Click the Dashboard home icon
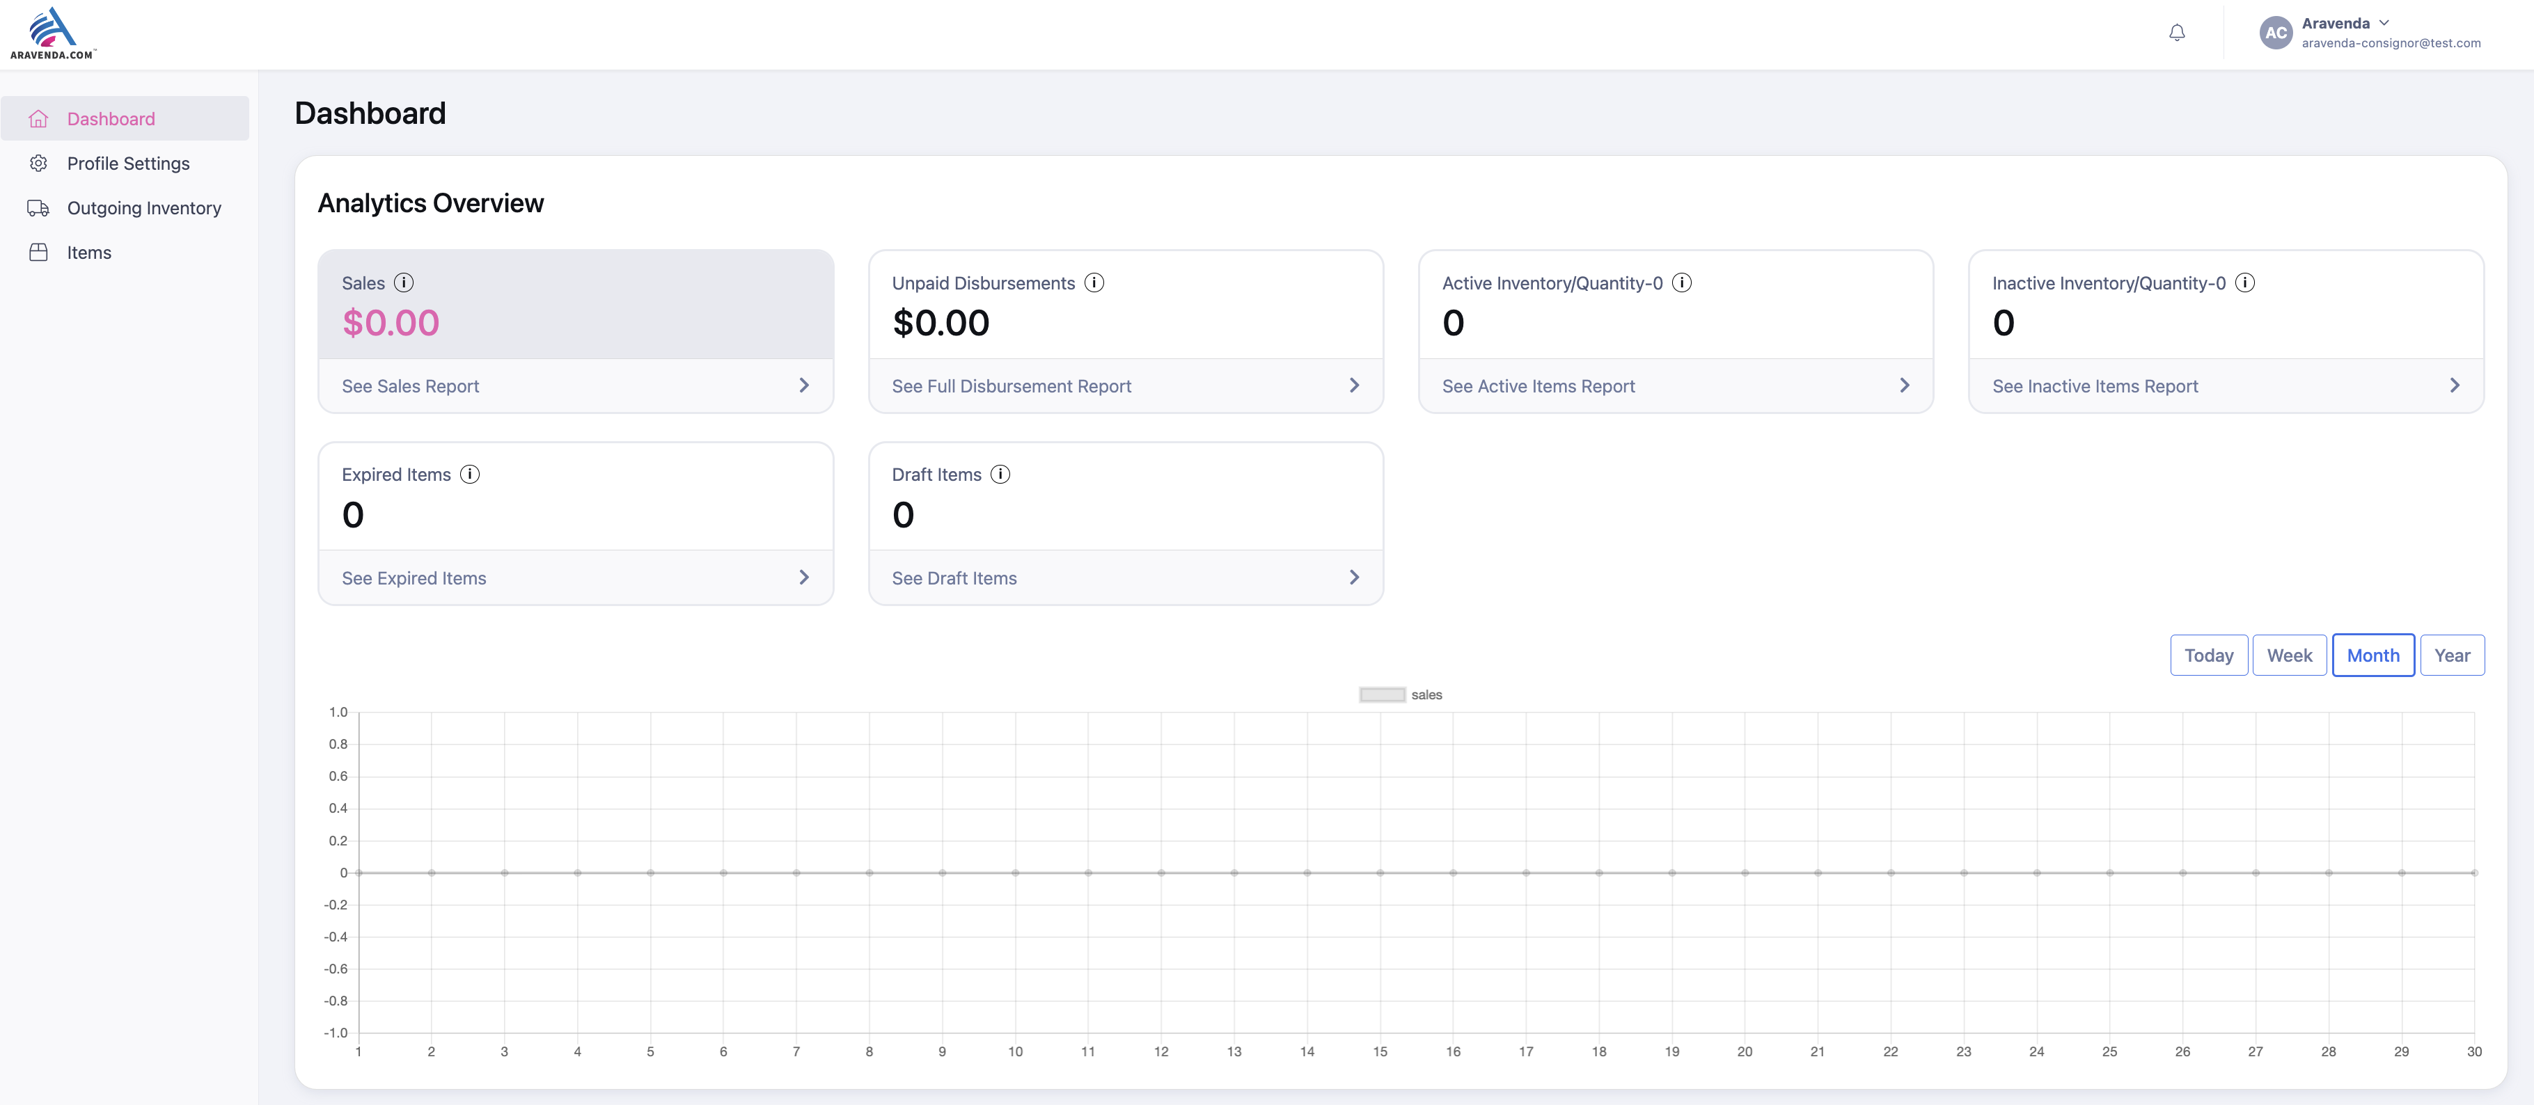2534x1105 pixels. tap(38, 119)
